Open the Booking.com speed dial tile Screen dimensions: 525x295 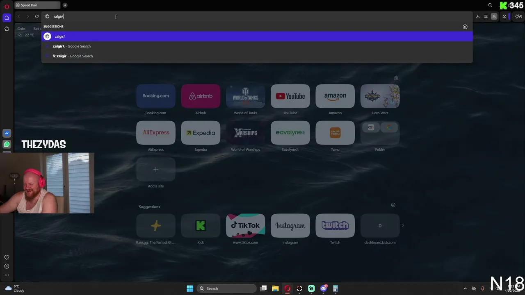156,96
